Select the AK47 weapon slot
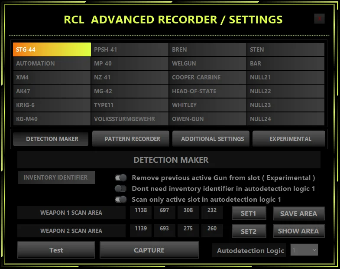The width and height of the screenshot is (340, 269). pyautogui.click(x=52, y=91)
